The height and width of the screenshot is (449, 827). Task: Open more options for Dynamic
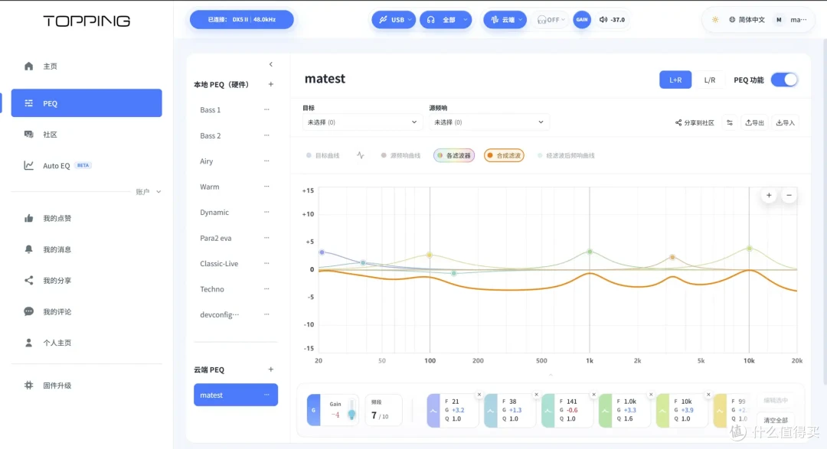[x=267, y=212]
